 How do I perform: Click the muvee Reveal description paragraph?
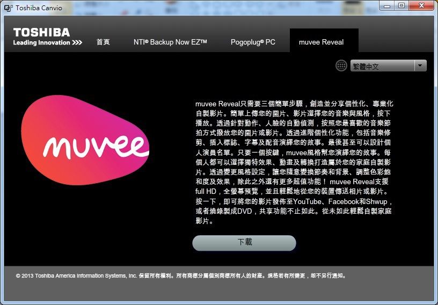294,162
